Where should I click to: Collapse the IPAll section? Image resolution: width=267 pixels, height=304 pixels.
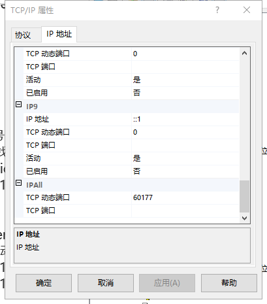pyautogui.click(x=19, y=183)
